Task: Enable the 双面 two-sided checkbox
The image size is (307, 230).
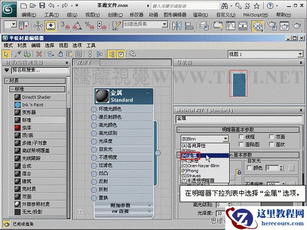Action: pos(271,137)
